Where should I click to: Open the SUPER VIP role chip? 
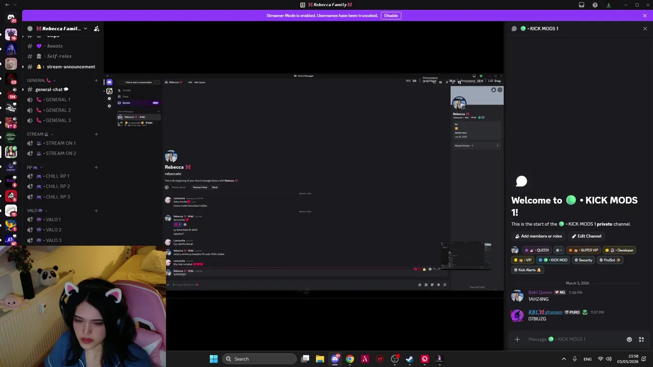[x=583, y=250]
